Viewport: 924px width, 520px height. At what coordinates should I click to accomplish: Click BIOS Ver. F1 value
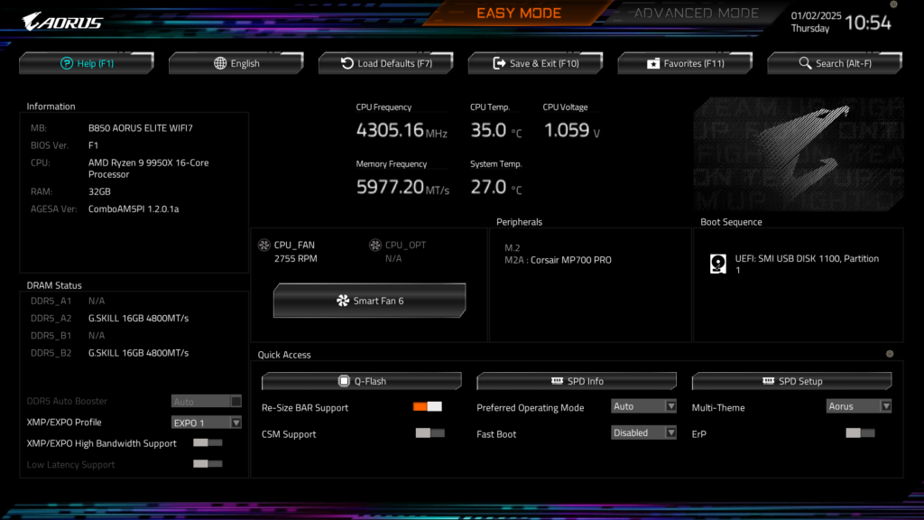(93, 145)
